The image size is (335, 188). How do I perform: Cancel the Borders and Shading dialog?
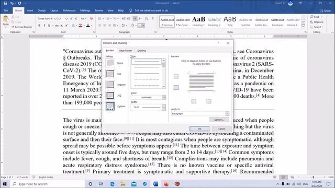pos(221,129)
